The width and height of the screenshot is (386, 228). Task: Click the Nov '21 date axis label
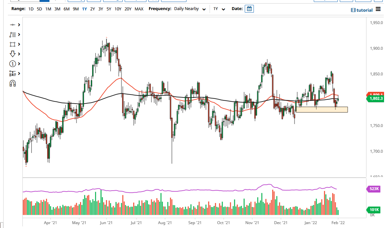point(252,222)
